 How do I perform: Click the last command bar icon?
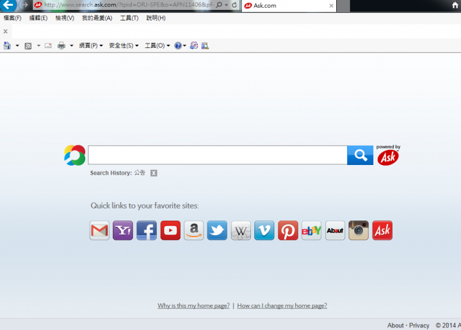(205, 45)
